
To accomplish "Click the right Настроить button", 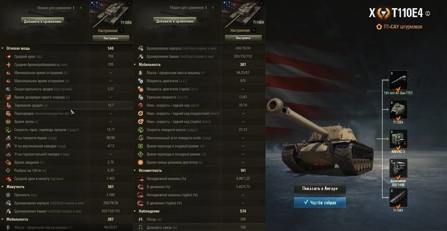I will [243, 38].
